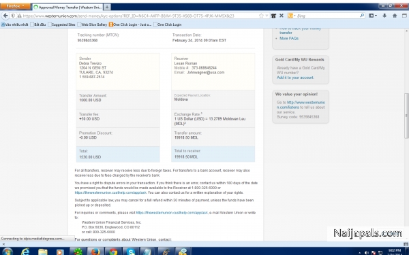Open the volume speaker tray icon
Screen dimensions: 409x255
[x=367, y=253]
